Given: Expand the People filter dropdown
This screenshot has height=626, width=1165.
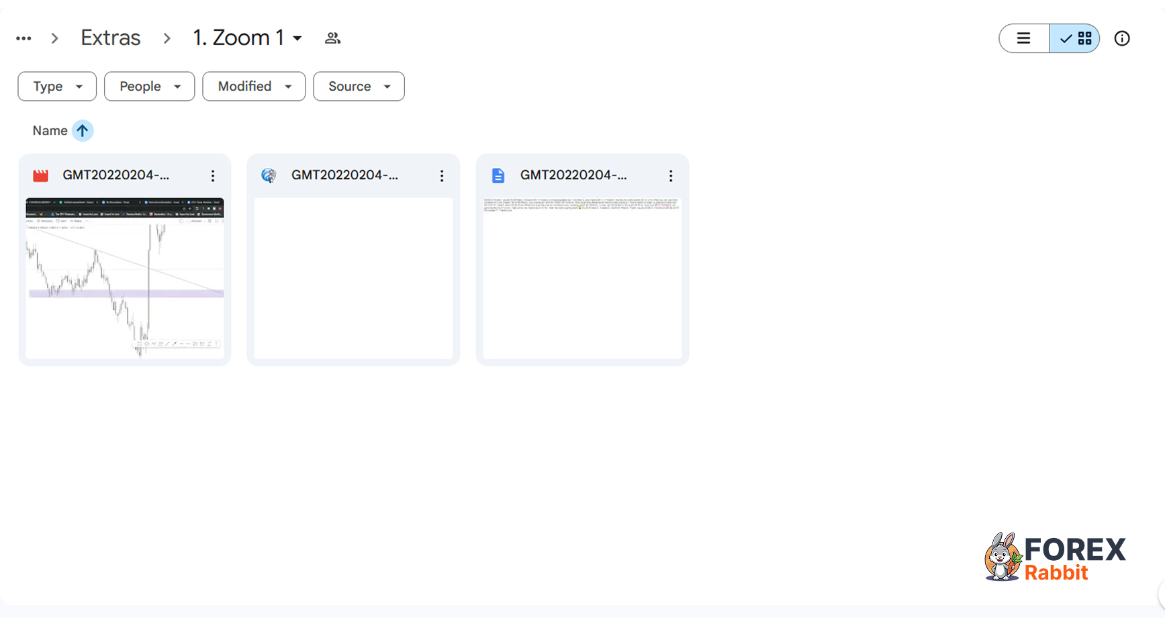Looking at the screenshot, I should pyautogui.click(x=149, y=87).
